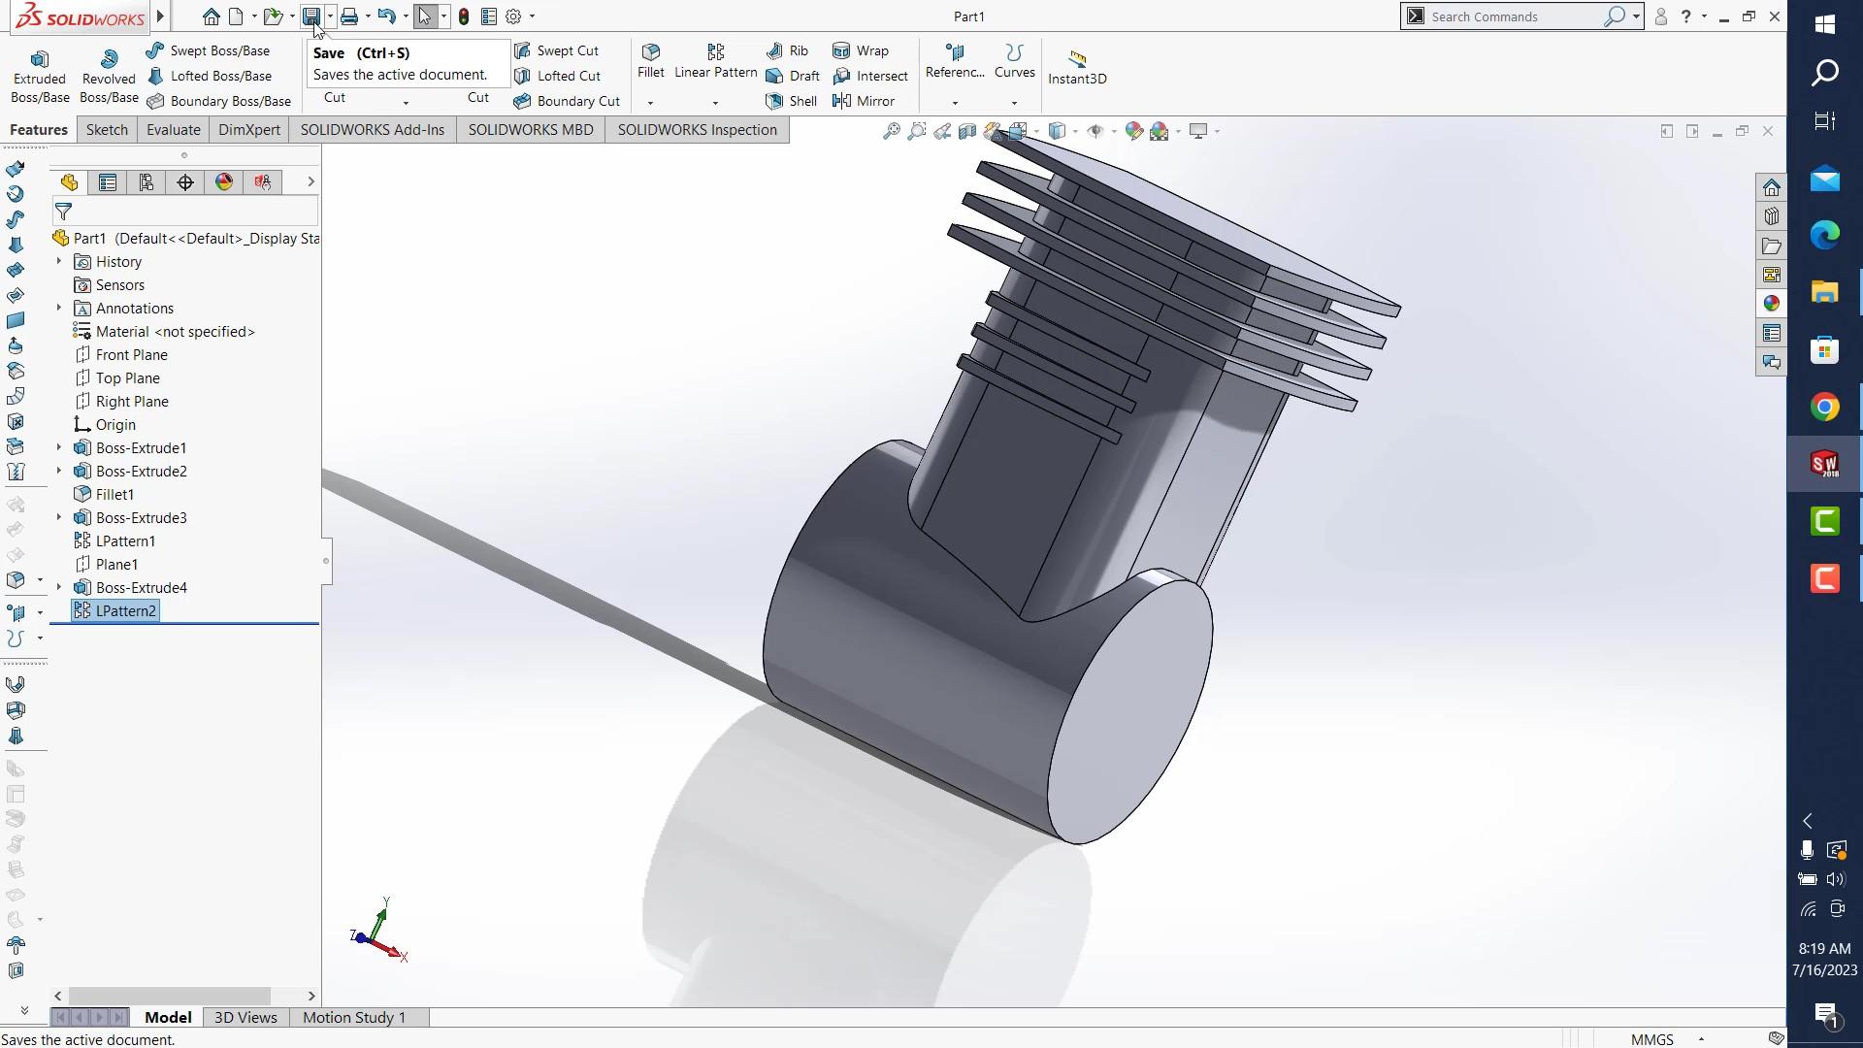Open the Motion Study 1 tab
Screen dimensions: 1863x1048
pos(353,1017)
